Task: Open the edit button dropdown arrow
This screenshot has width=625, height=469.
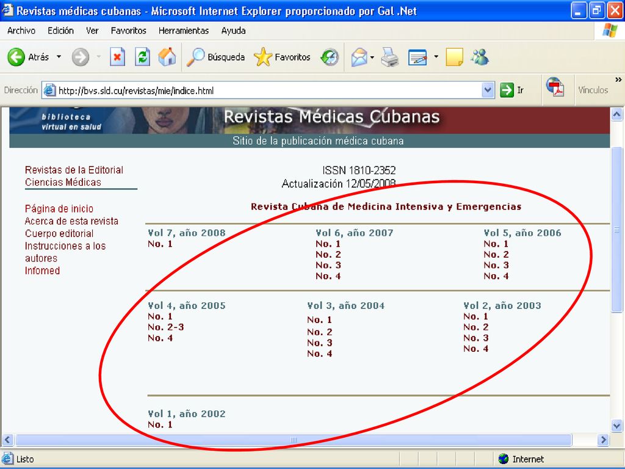Action: tap(436, 57)
